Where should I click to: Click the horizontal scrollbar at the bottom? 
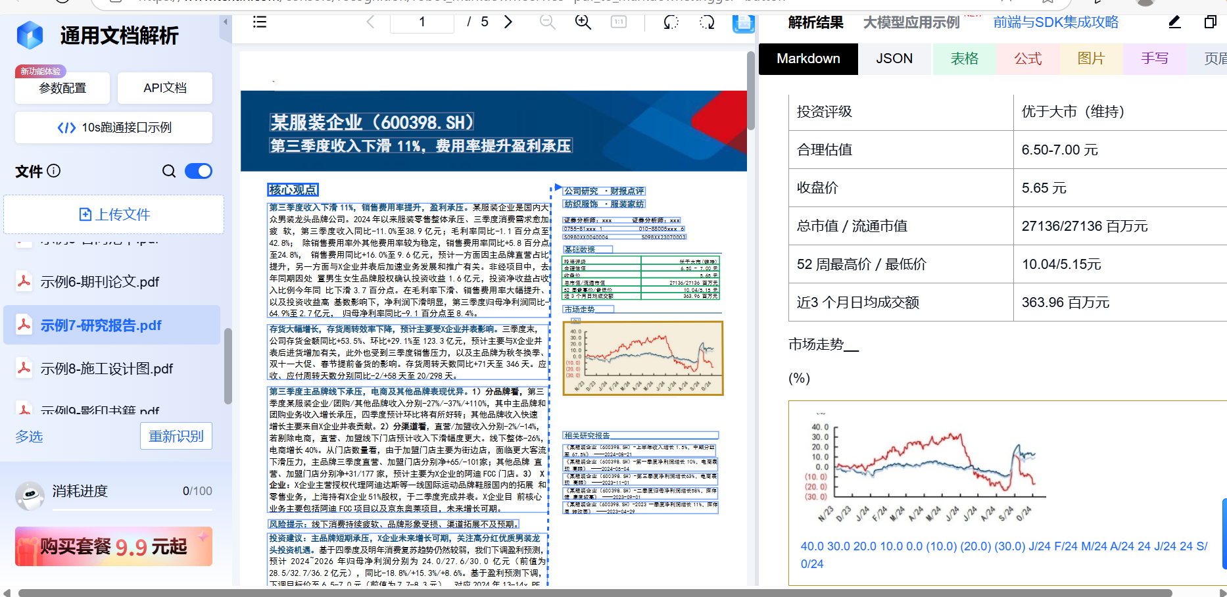pos(595,593)
